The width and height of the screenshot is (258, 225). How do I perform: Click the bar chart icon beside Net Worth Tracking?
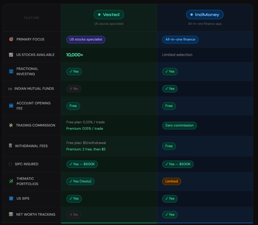click(x=11, y=214)
